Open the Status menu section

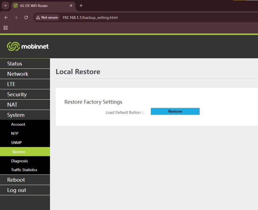click(x=15, y=64)
